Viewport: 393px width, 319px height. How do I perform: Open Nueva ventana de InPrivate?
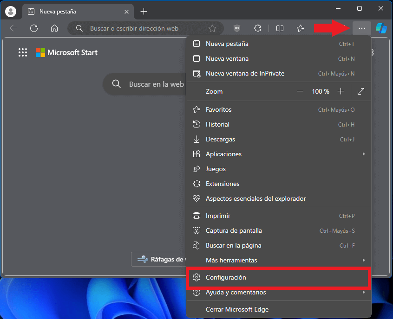[279, 74]
